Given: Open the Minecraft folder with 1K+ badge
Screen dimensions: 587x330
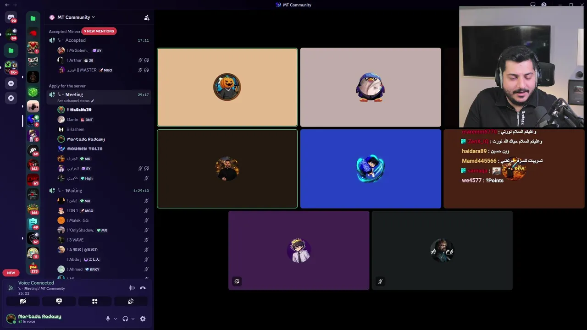Looking at the screenshot, I should (x=11, y=67).
